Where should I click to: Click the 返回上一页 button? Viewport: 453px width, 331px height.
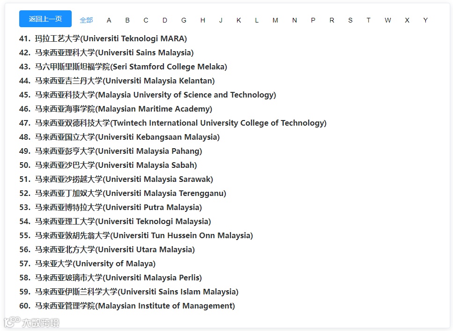pos(45,19)
